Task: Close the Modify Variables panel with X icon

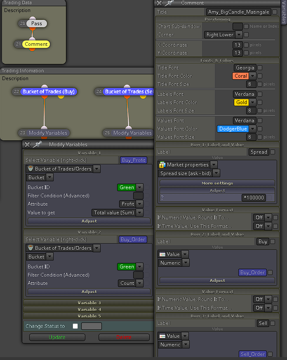Action: [27, 144]
